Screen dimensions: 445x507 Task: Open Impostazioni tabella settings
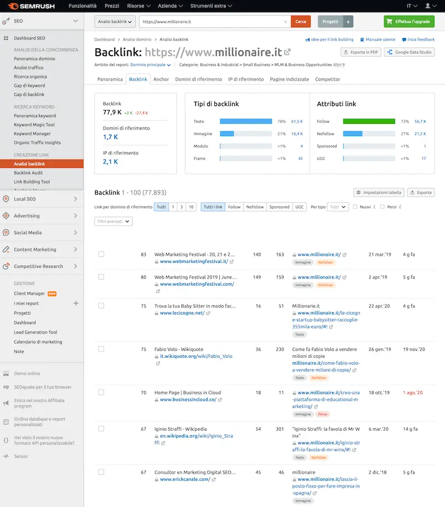pos(379,192)
